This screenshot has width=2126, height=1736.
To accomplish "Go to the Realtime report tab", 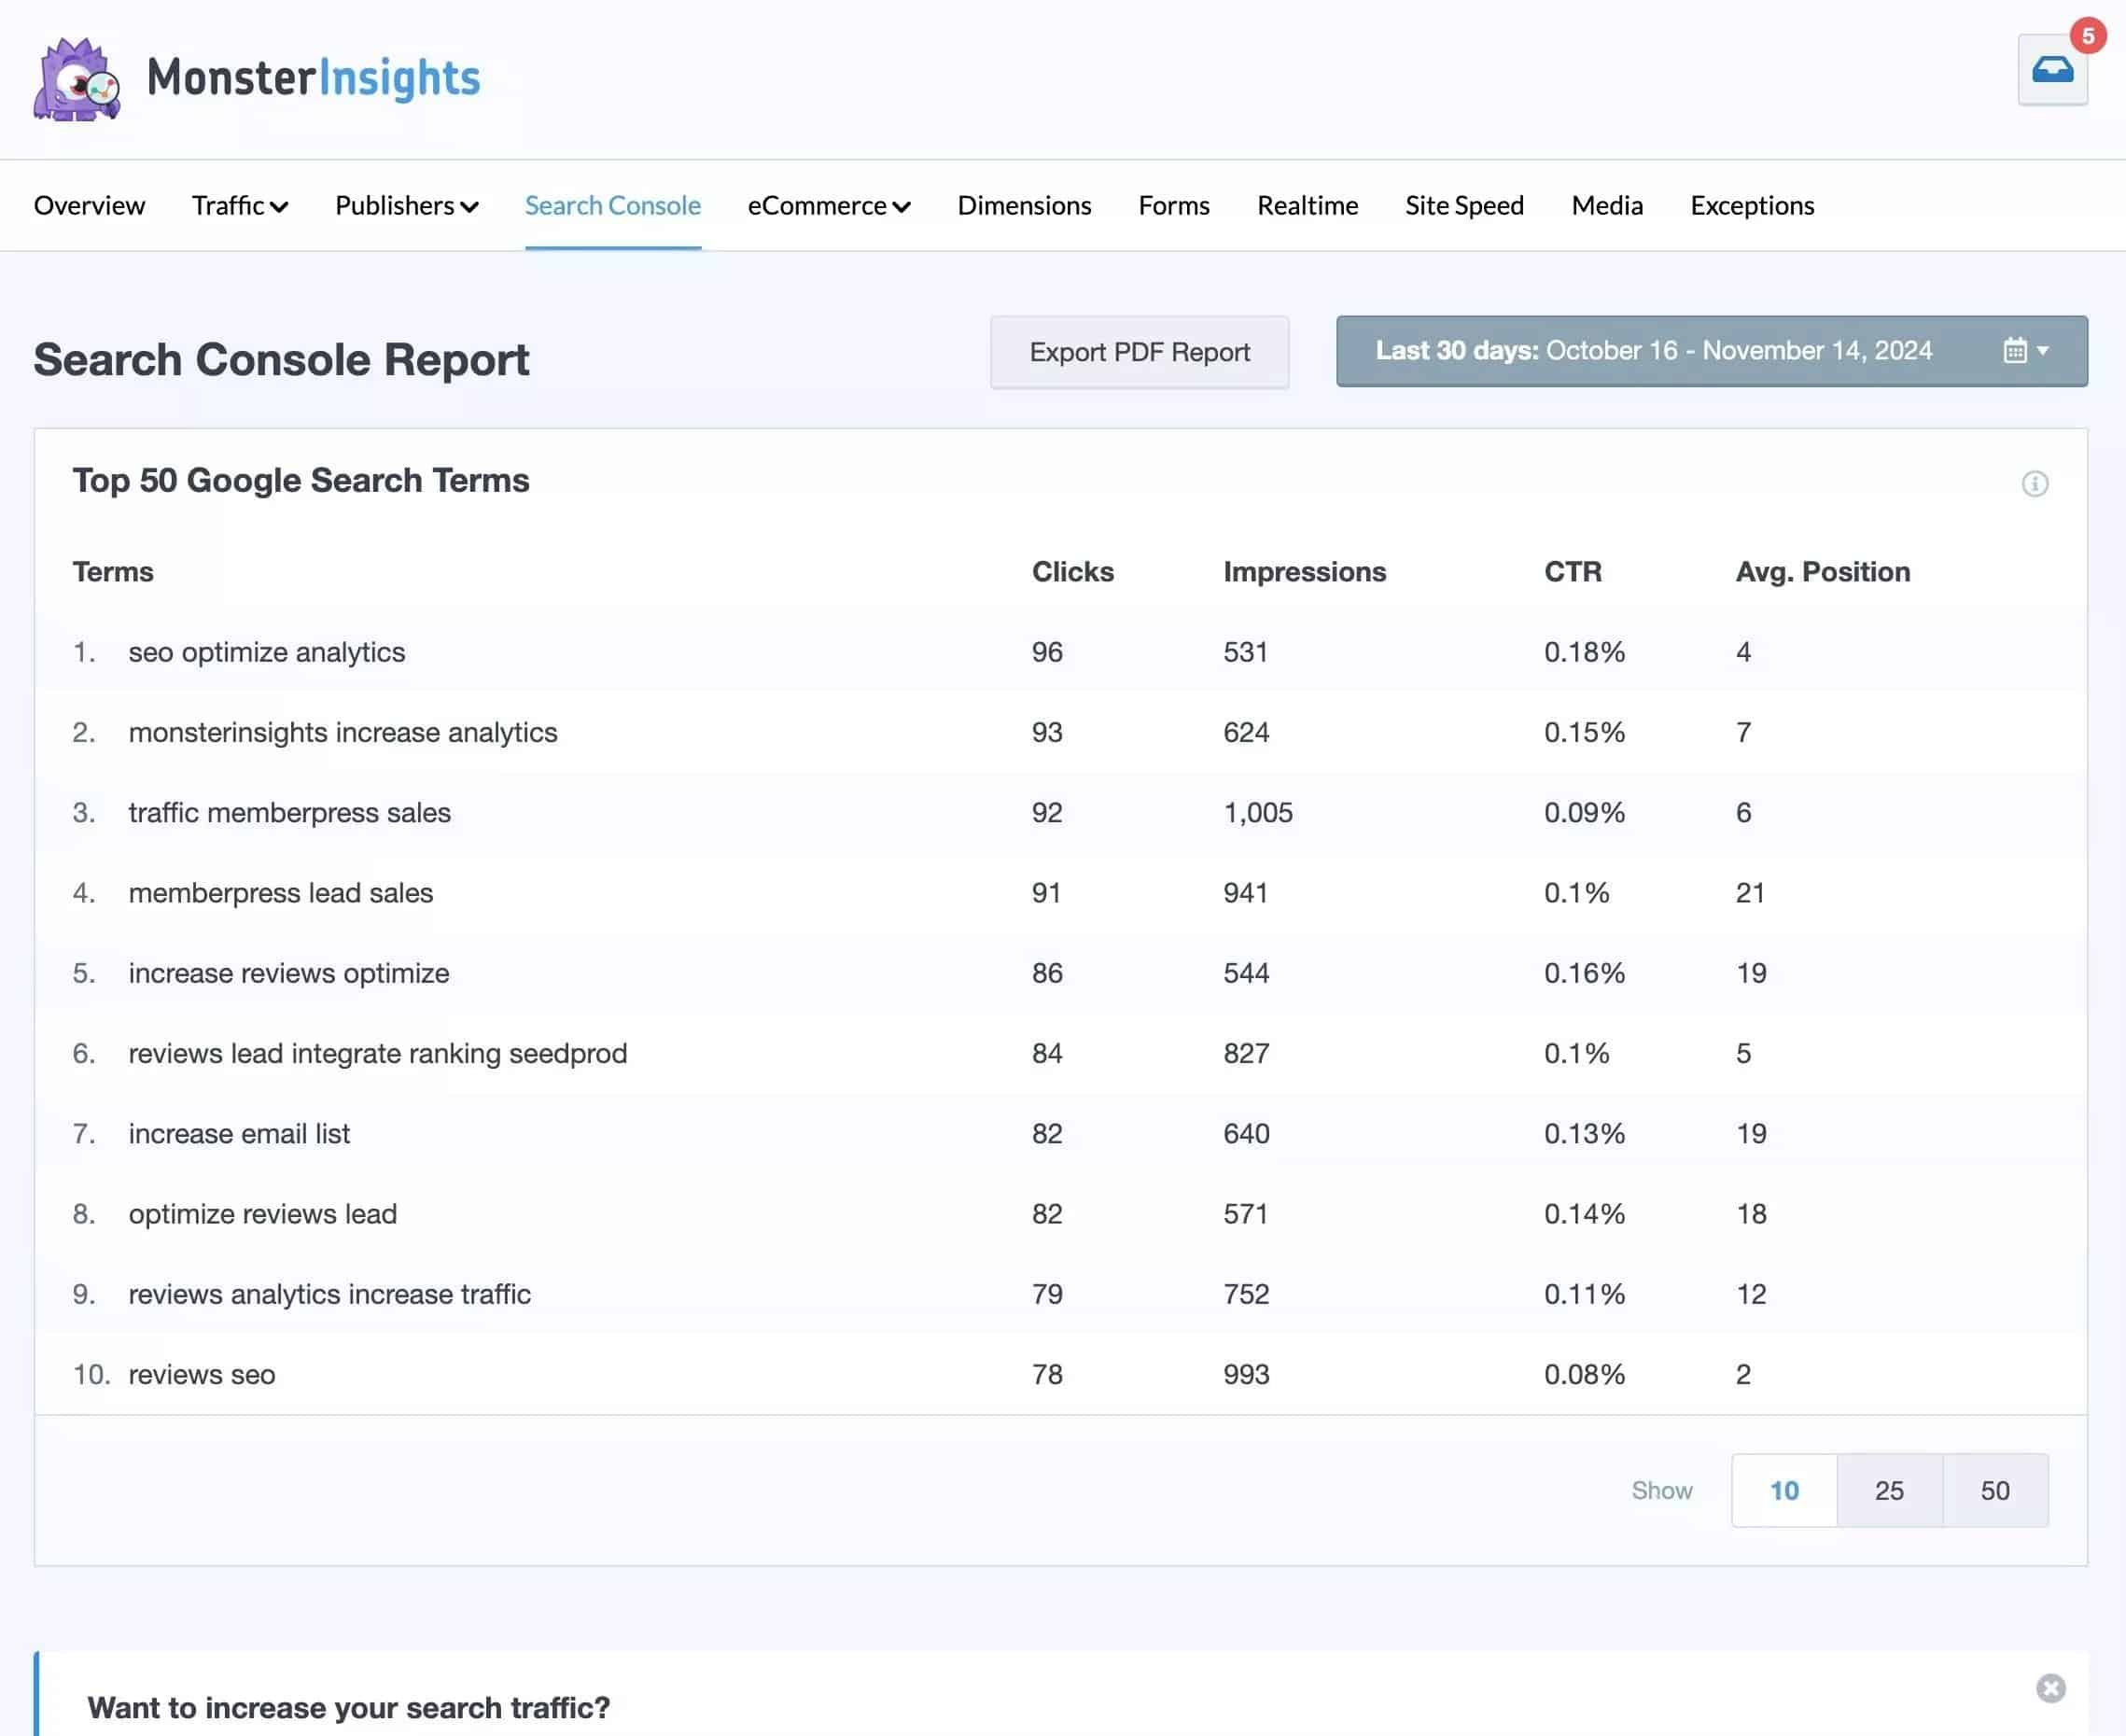I will (x=1306, y=206).
